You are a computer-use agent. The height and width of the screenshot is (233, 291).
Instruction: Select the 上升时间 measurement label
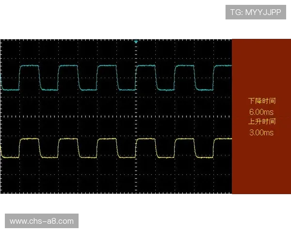click(x=261, y=122)
